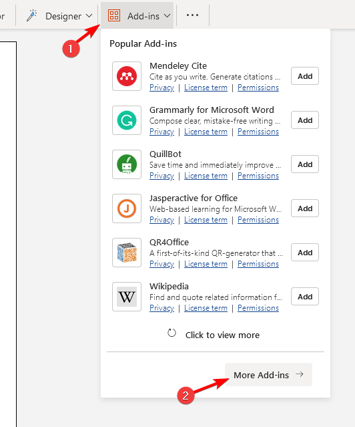
Task: Open QR4Office Privacy link
Action: 161,264
